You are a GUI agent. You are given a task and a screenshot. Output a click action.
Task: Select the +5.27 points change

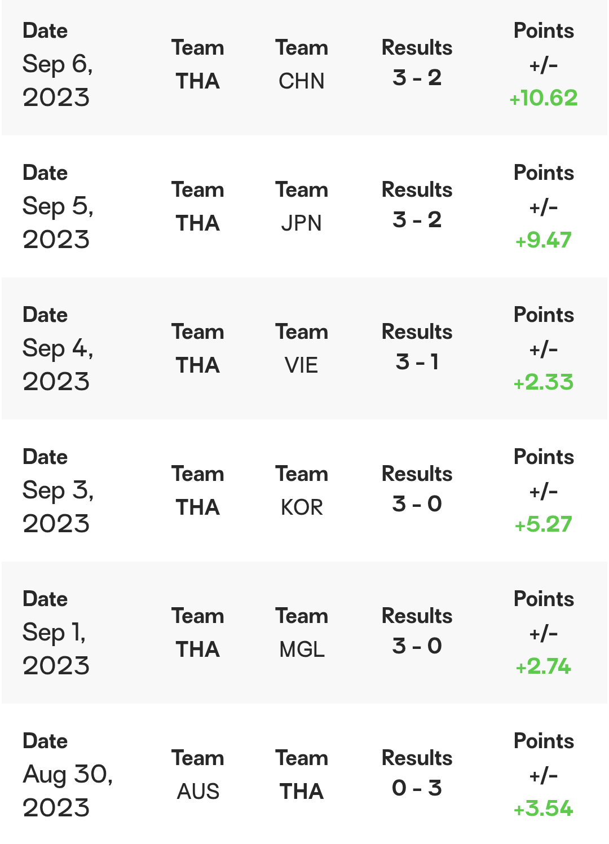point(544,524)
